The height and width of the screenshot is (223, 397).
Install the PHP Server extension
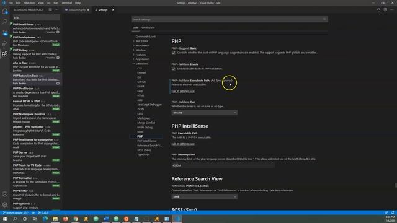(x=56, y=160)
